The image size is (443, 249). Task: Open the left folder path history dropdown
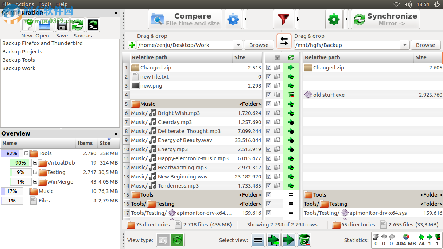(x=238, y=45)
